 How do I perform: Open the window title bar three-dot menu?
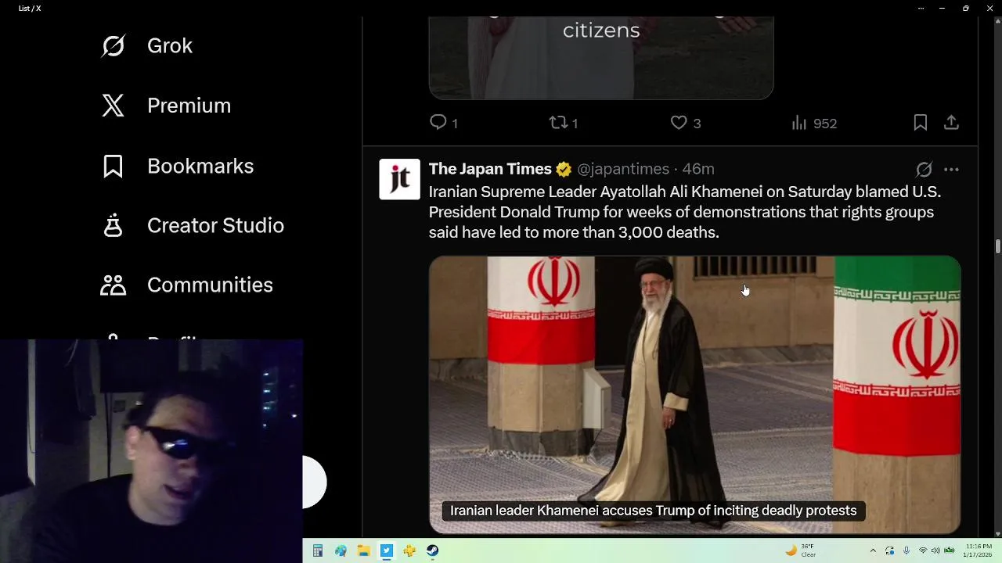920,8
